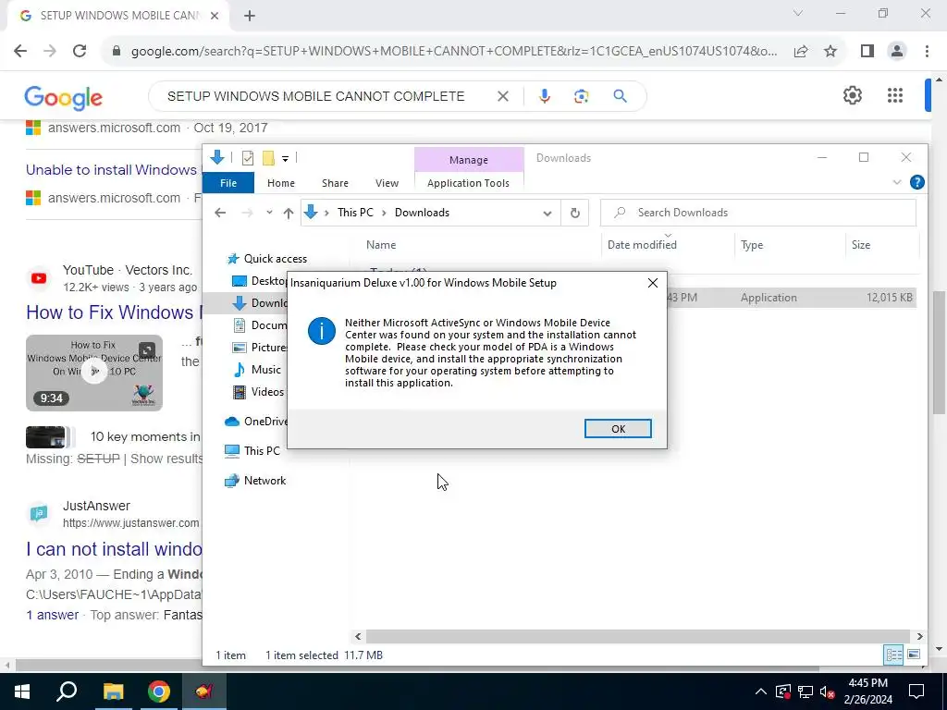Sort by Size column header
The height and width of the screenshot is (710, 947).
(x=861, y=244)
